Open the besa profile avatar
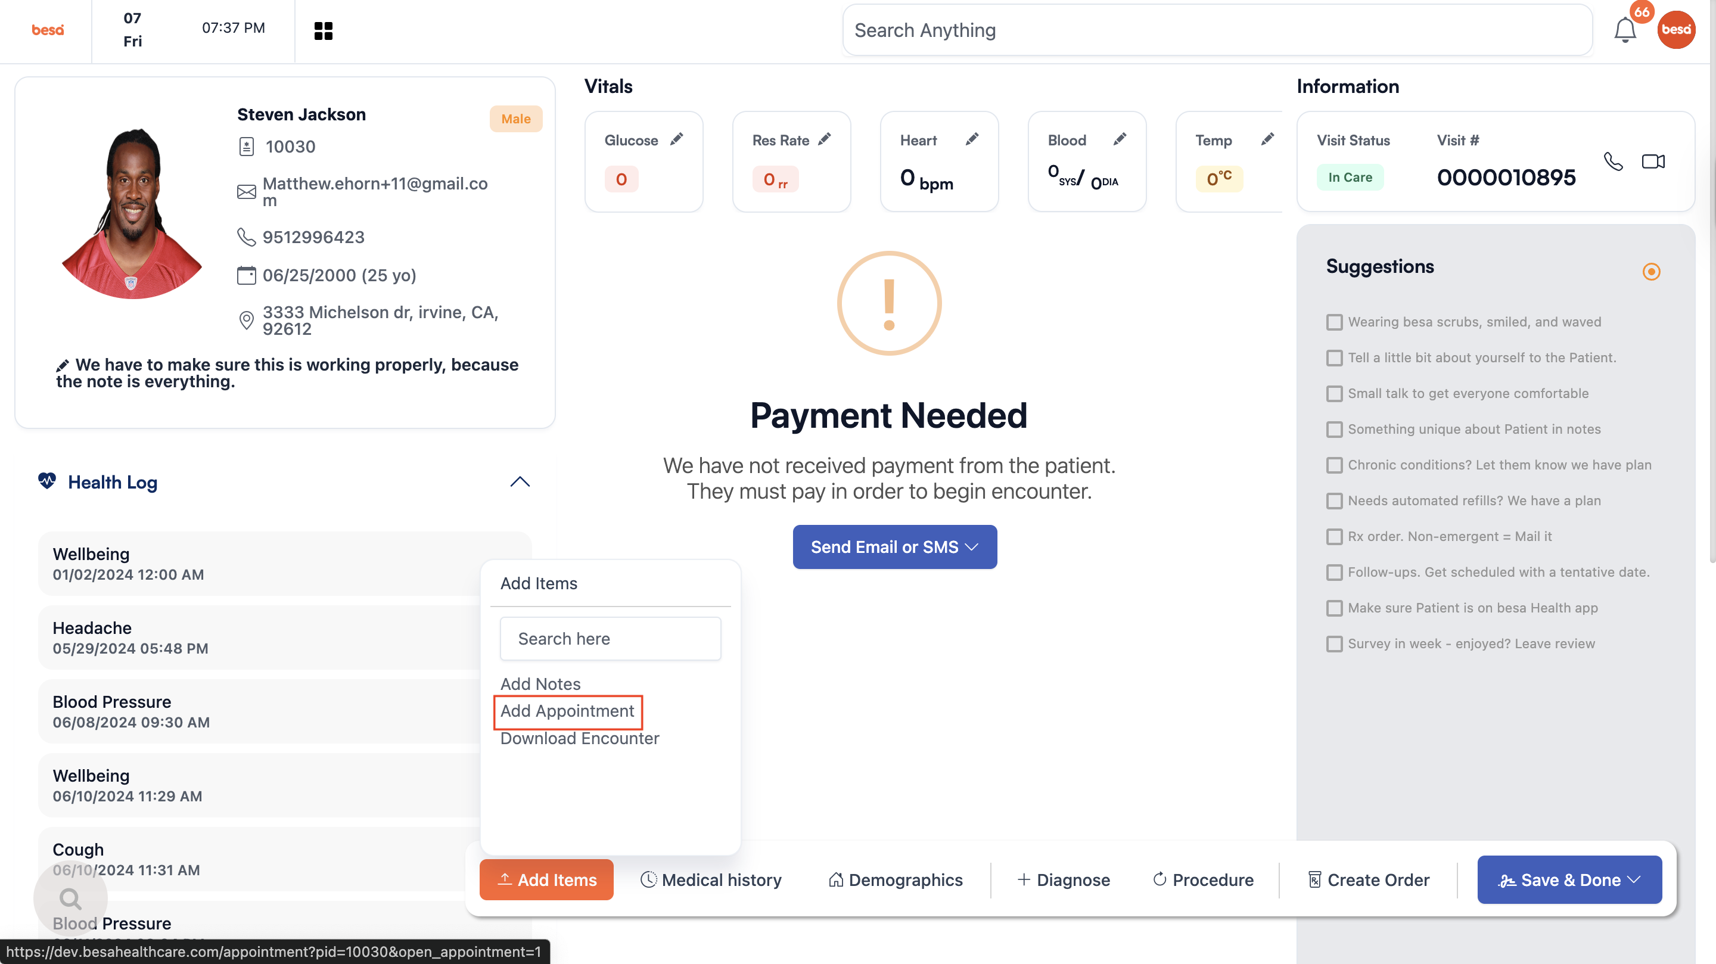This screenshot has width=1716, height=964. click(1676, 30)
